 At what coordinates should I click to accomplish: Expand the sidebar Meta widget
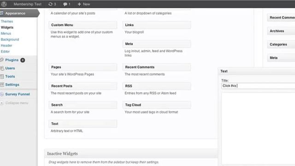click(281, 58)
